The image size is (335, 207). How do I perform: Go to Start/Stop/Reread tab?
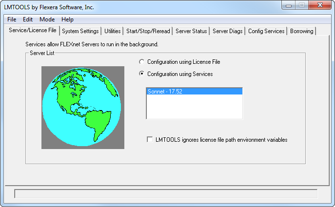point(148,31)
